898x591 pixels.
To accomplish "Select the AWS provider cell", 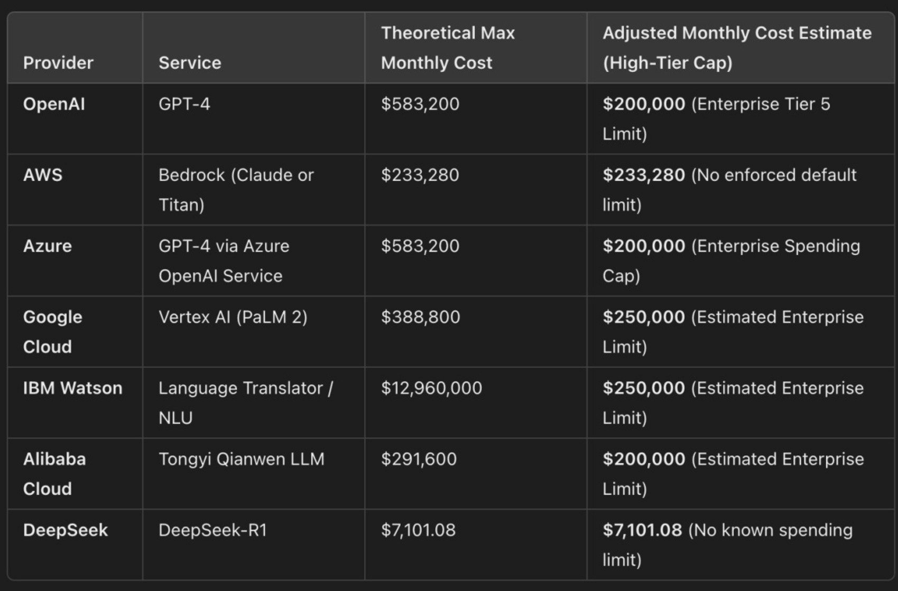I will (x=43, y=175).
